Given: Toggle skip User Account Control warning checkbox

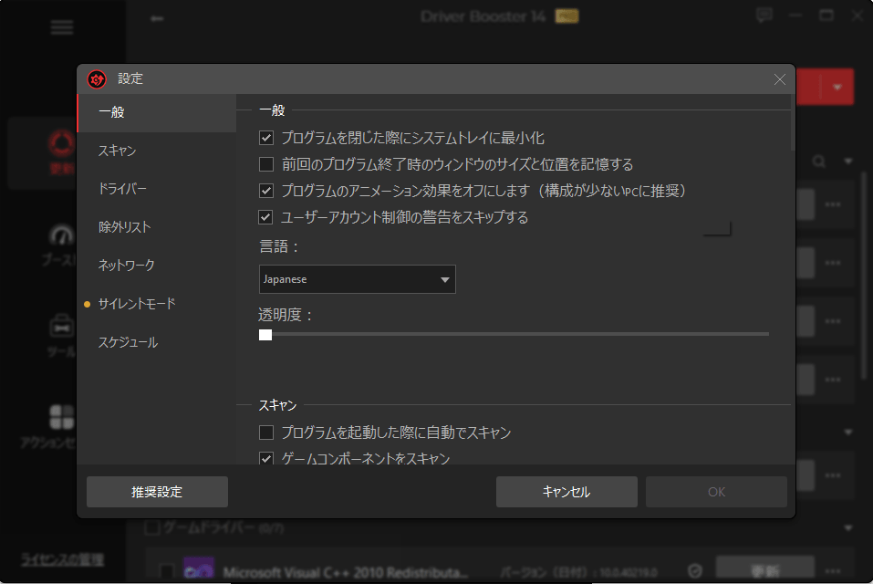Looking at the screenshot, I should pos(266,217).
